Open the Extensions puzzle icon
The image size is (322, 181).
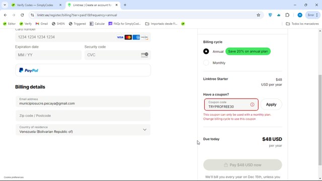click(287, 15)
